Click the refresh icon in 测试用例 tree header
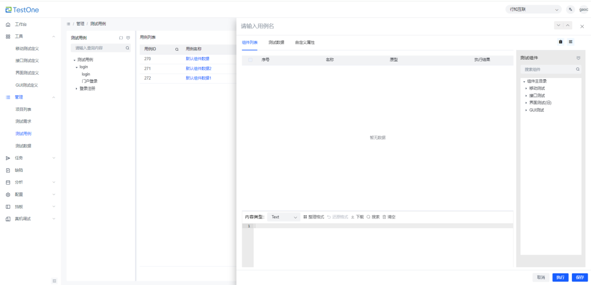591x285 pixels. [x=121, y=38]
